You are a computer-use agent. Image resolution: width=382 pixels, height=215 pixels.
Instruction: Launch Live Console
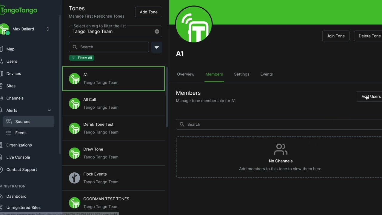[18, 157]
